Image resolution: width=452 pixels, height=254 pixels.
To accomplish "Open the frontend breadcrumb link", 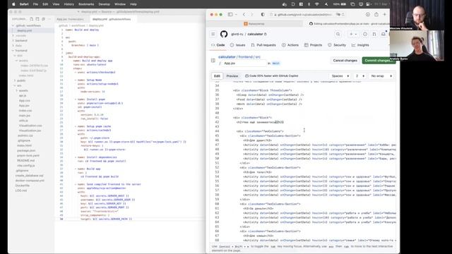I will [x=245, y=57].
